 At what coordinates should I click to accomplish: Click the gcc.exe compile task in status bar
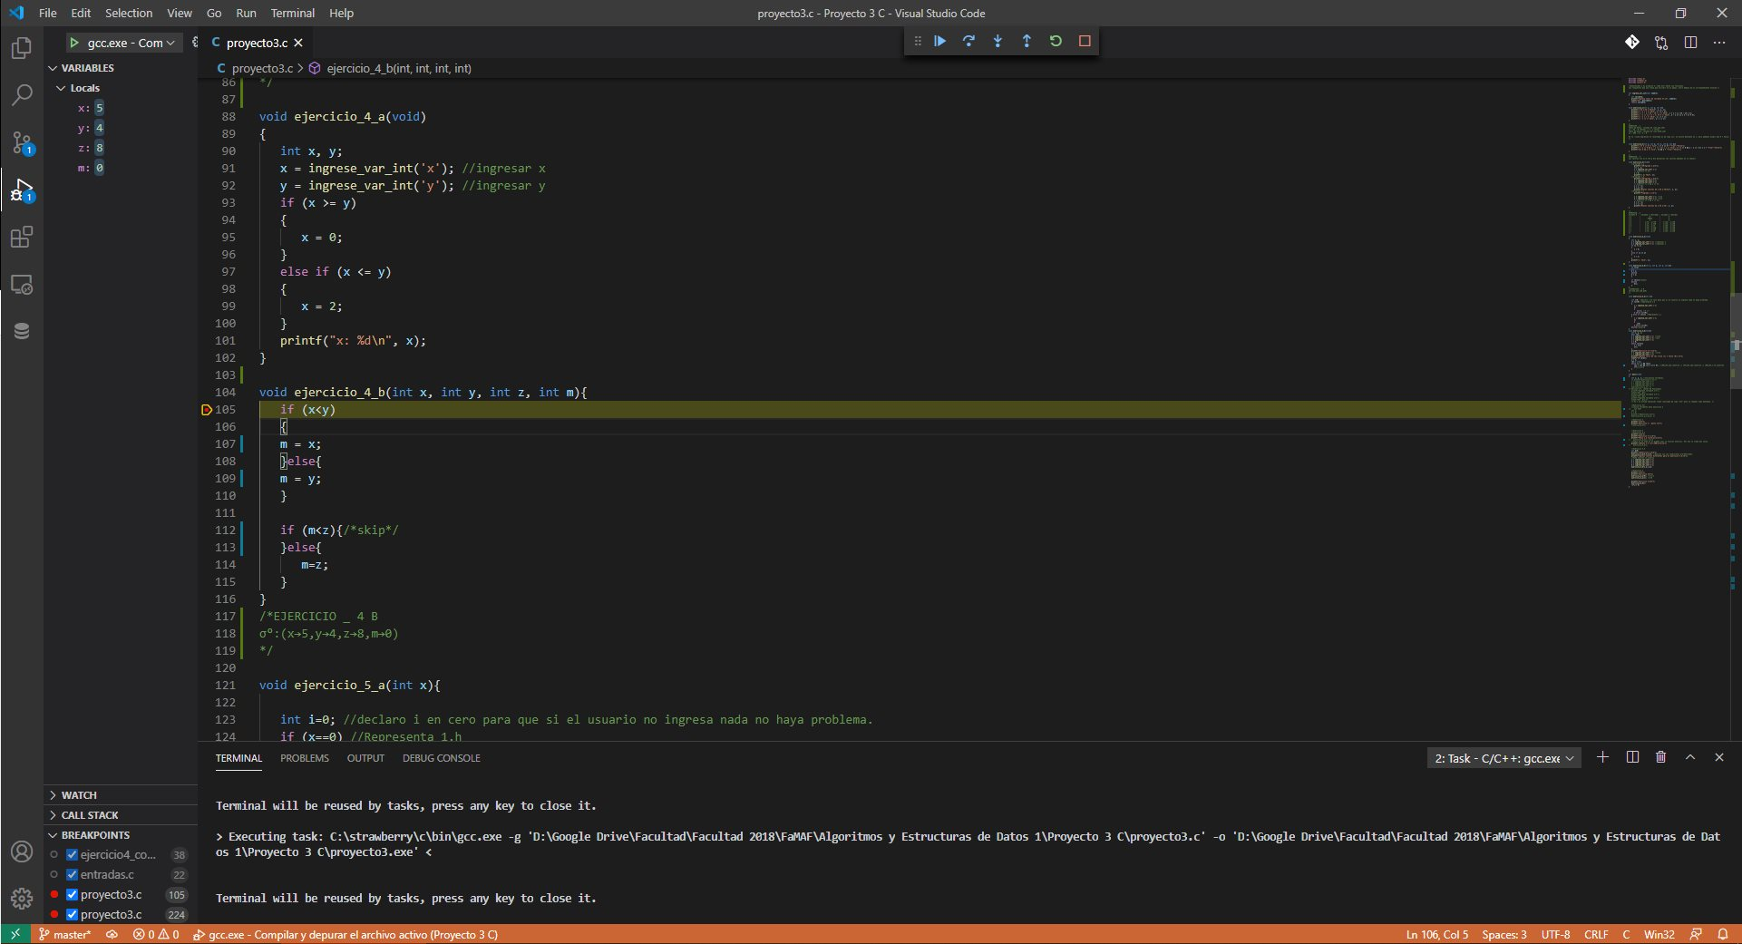tap(346, 934)
